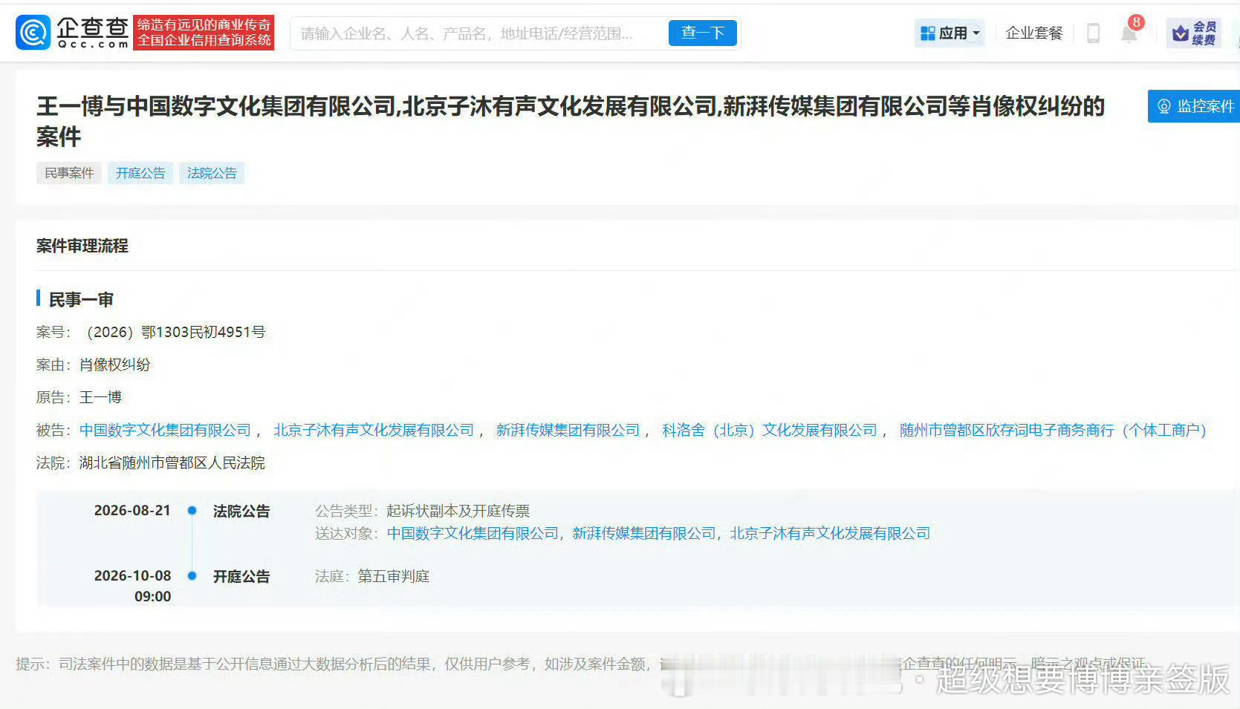Open the mobile phone app icon
Screen dimensions: 1240x709
click(1093, 33)
